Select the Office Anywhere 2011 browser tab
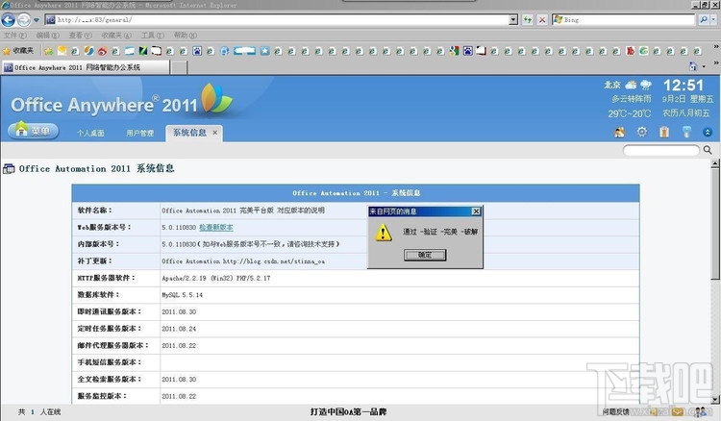Viewport: 721px width, 421px height. pyautogui.click(x=86, y=67)
